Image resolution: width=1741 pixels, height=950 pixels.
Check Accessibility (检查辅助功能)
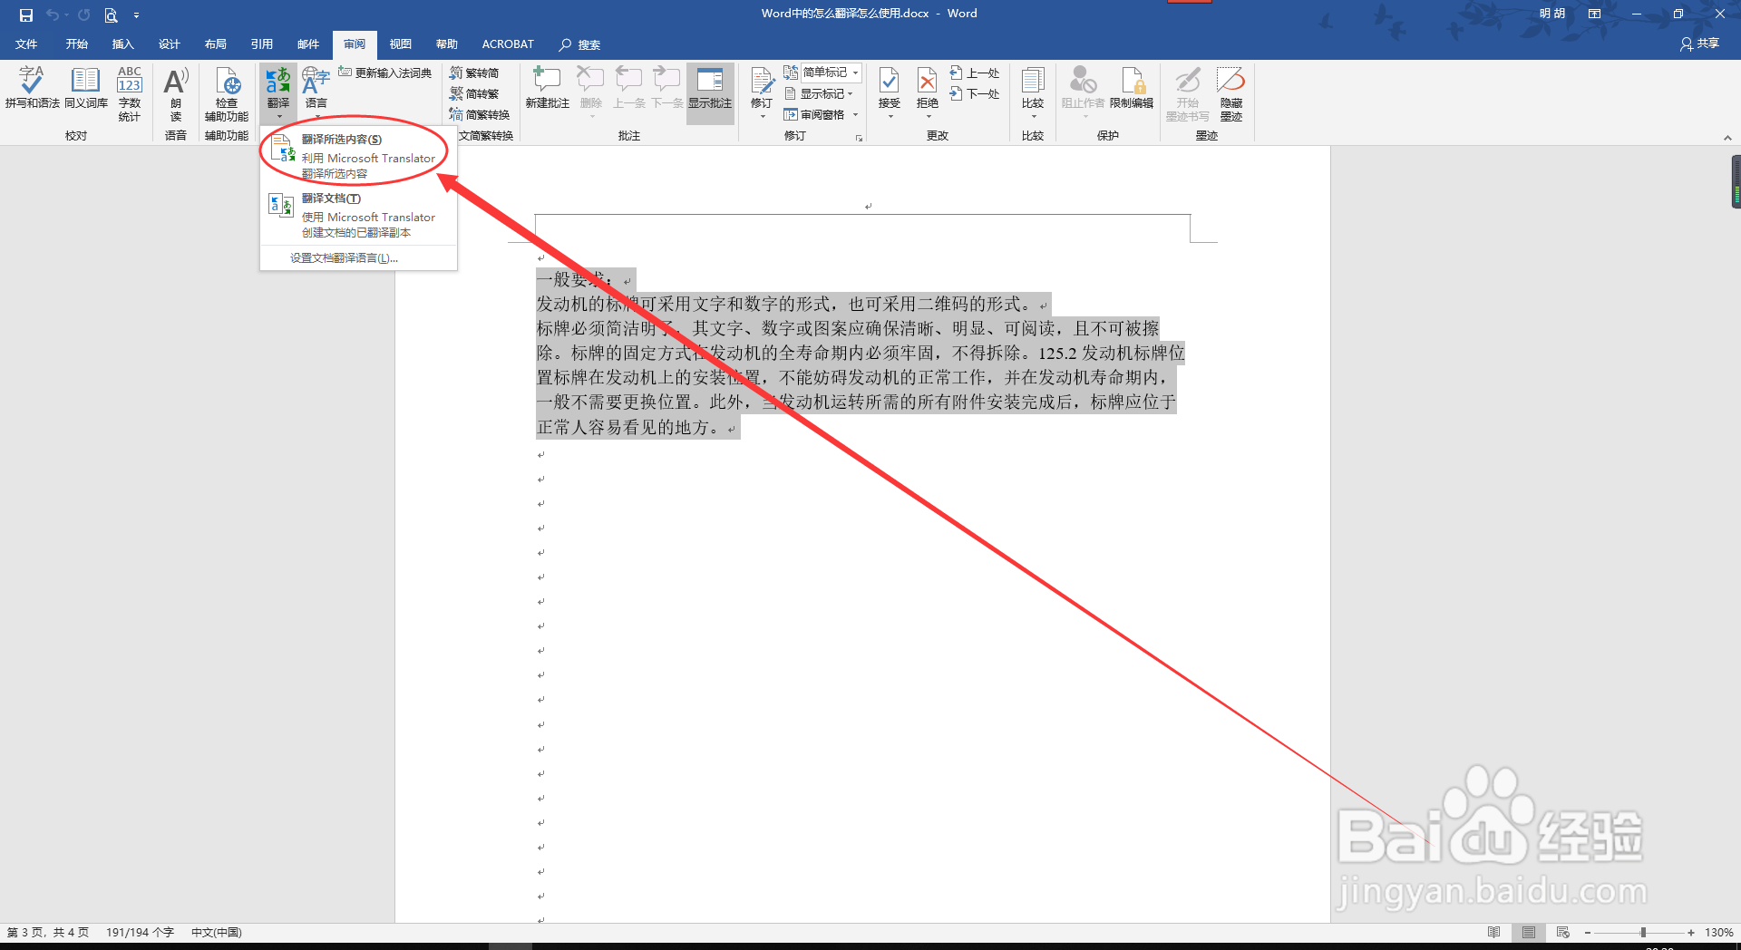[227, 93]
